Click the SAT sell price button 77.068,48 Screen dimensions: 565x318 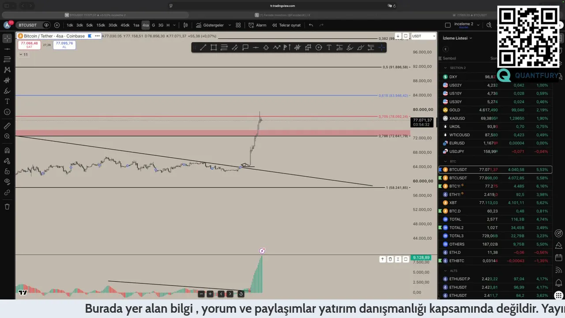(29, 45)
